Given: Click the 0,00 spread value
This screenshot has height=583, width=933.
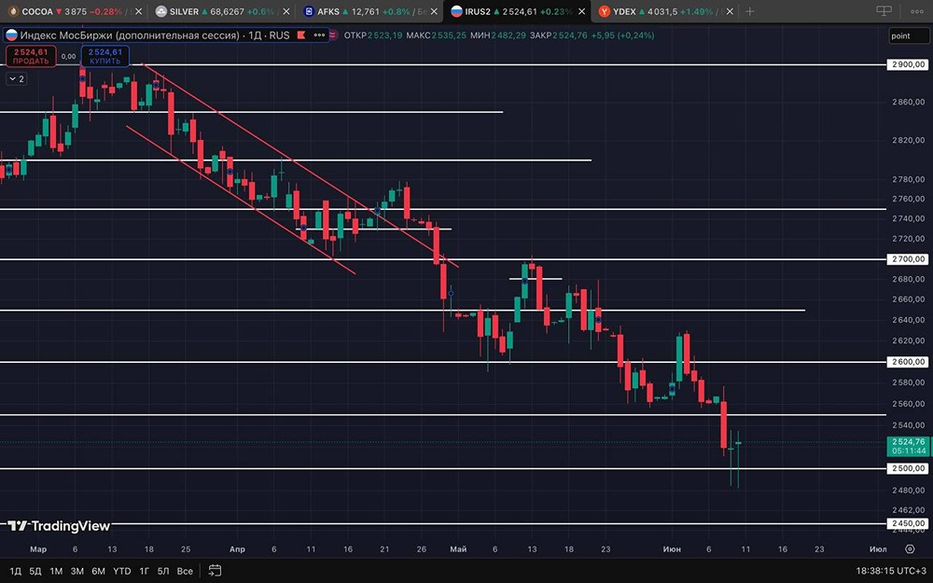Looking at the screenshot, I should (68, 57).
